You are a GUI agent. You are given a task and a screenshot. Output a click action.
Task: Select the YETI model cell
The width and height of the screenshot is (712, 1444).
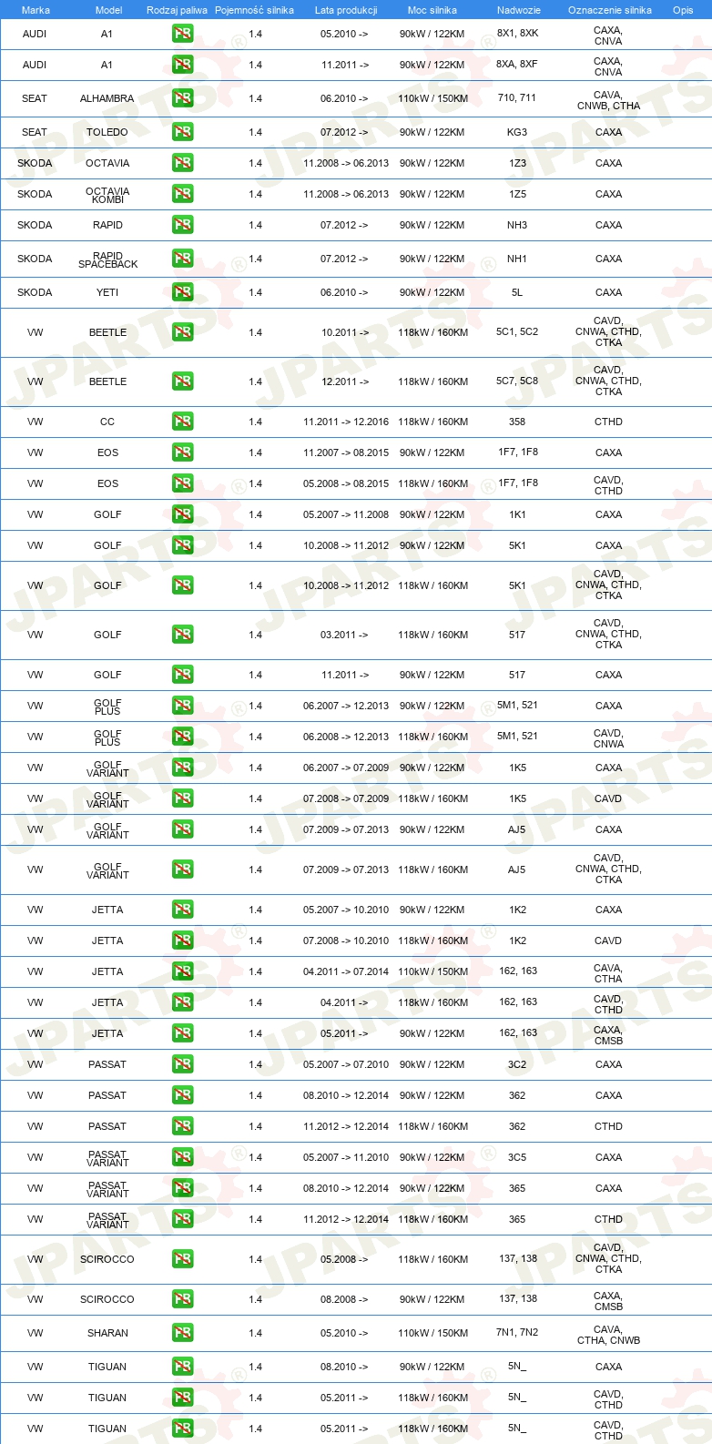107,292
